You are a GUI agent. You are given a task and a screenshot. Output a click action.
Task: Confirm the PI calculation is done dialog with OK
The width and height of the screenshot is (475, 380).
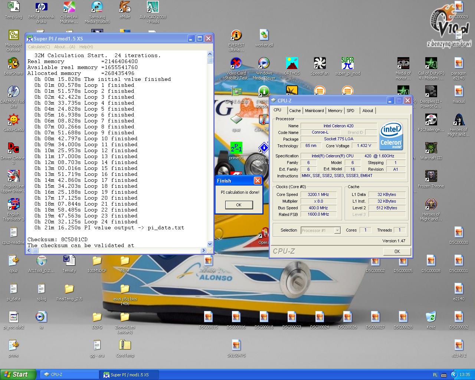point(239,205)
